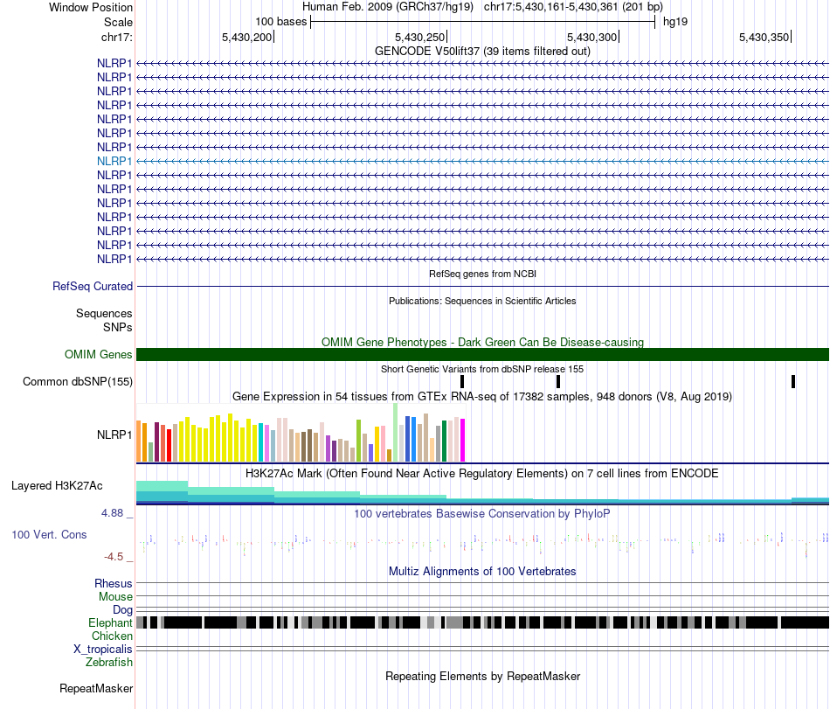Open the RefSeq Curated track label

pyautogui.click(x=92, y=287)
